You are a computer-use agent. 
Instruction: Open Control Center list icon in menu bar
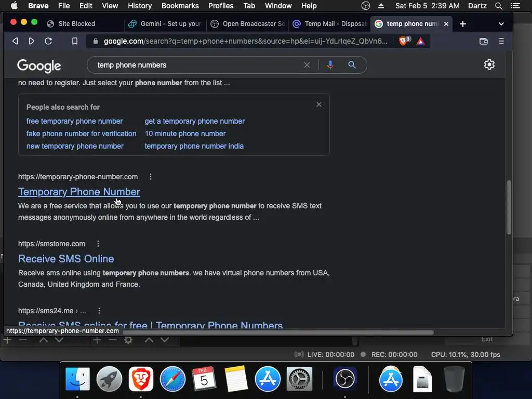[x=515, y=6]
